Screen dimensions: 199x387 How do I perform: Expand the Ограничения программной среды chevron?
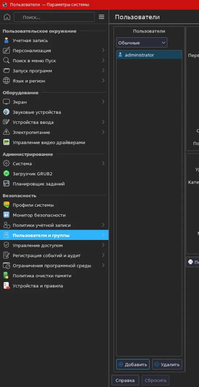click(x=103, y=266)
